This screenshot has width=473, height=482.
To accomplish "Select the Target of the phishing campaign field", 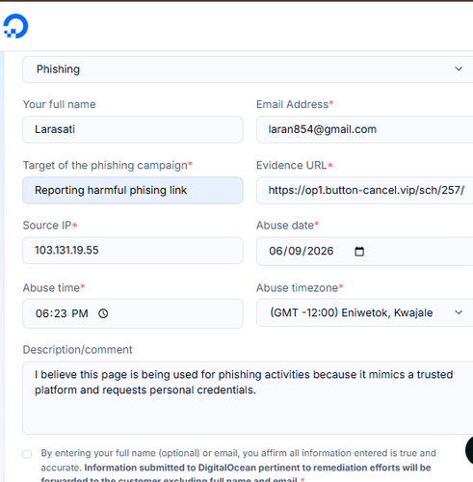I will click(133, 190).
